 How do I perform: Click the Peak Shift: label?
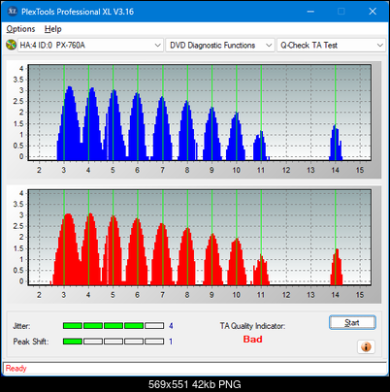coord(31,342)
